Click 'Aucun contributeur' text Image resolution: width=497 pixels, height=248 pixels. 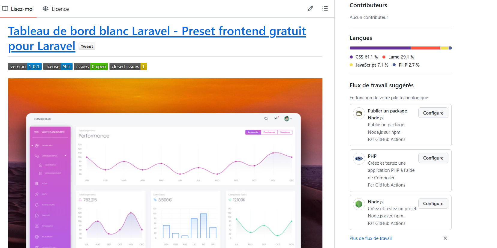click(x=369, y=17)
